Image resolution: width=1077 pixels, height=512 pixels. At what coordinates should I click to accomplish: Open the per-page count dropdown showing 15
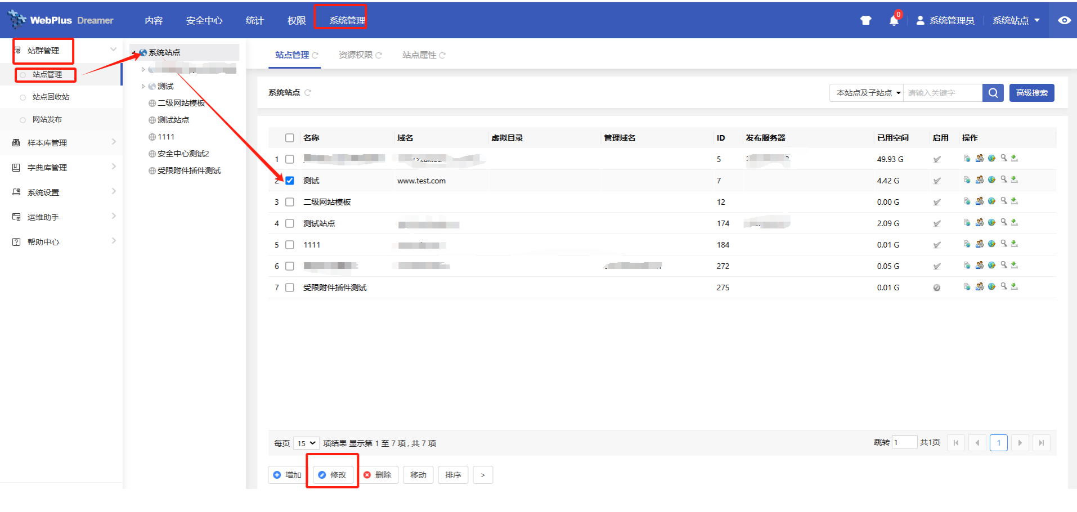tap(306, 443)
